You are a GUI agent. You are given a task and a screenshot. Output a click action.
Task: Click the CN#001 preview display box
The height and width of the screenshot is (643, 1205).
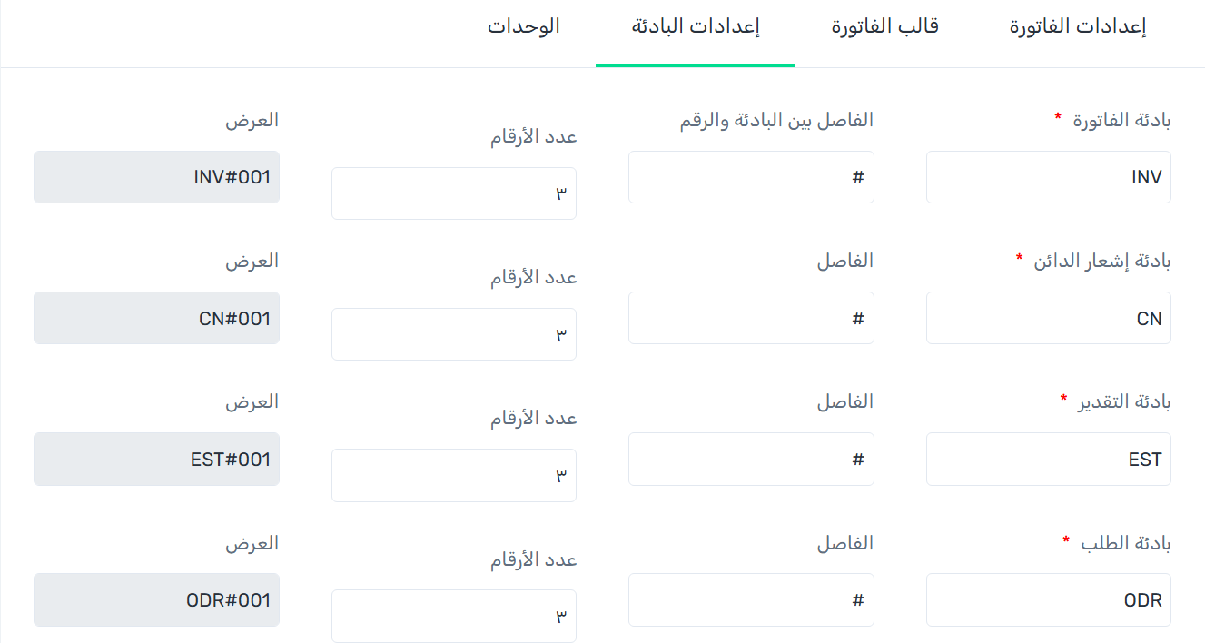(x=156, y=318)
